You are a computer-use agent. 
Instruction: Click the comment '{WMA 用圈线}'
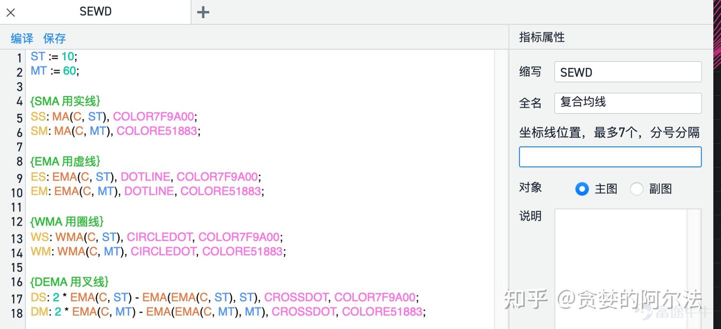click(67, 221)
